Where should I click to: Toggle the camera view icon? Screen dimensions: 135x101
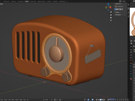tap(111, 18)
